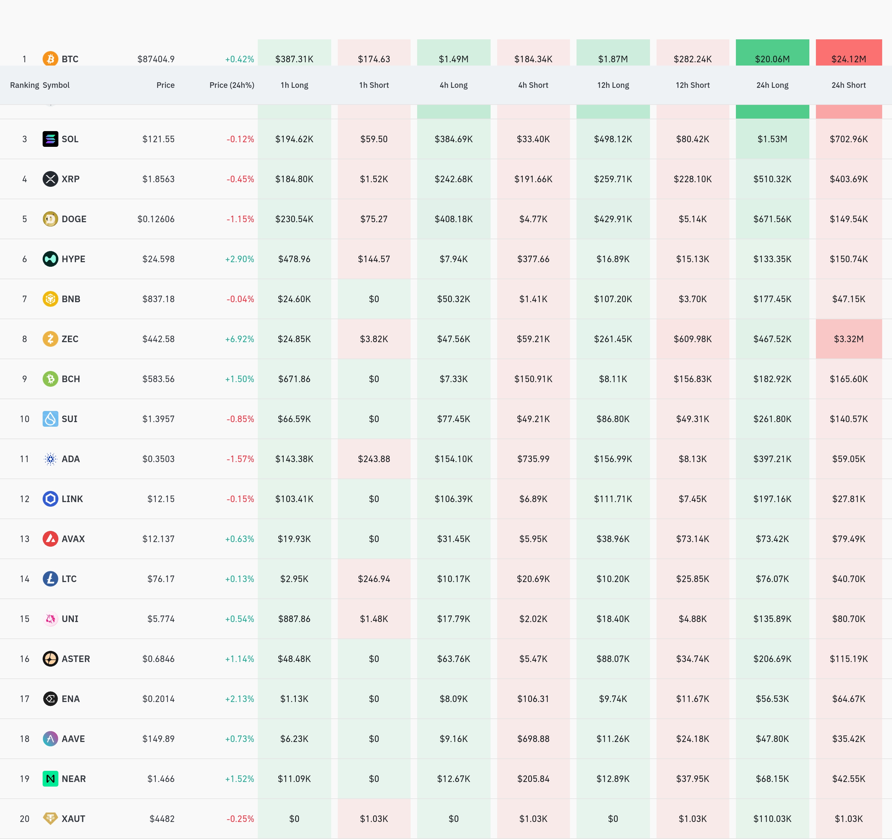Click the DOGE coin icon
The image size is (892, 839).
(50, 219)
